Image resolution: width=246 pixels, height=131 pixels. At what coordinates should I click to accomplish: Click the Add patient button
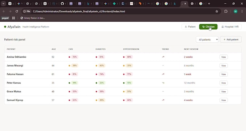(231, 40)
